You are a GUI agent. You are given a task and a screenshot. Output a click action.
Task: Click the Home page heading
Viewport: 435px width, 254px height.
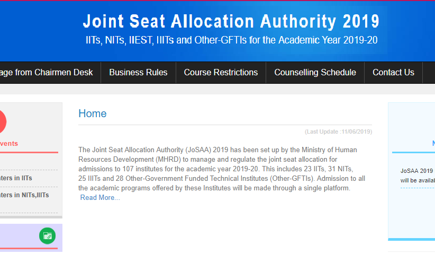[92, 113]
